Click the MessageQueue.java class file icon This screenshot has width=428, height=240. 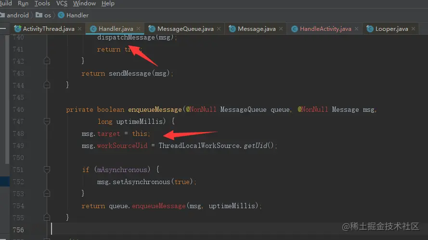152,29
